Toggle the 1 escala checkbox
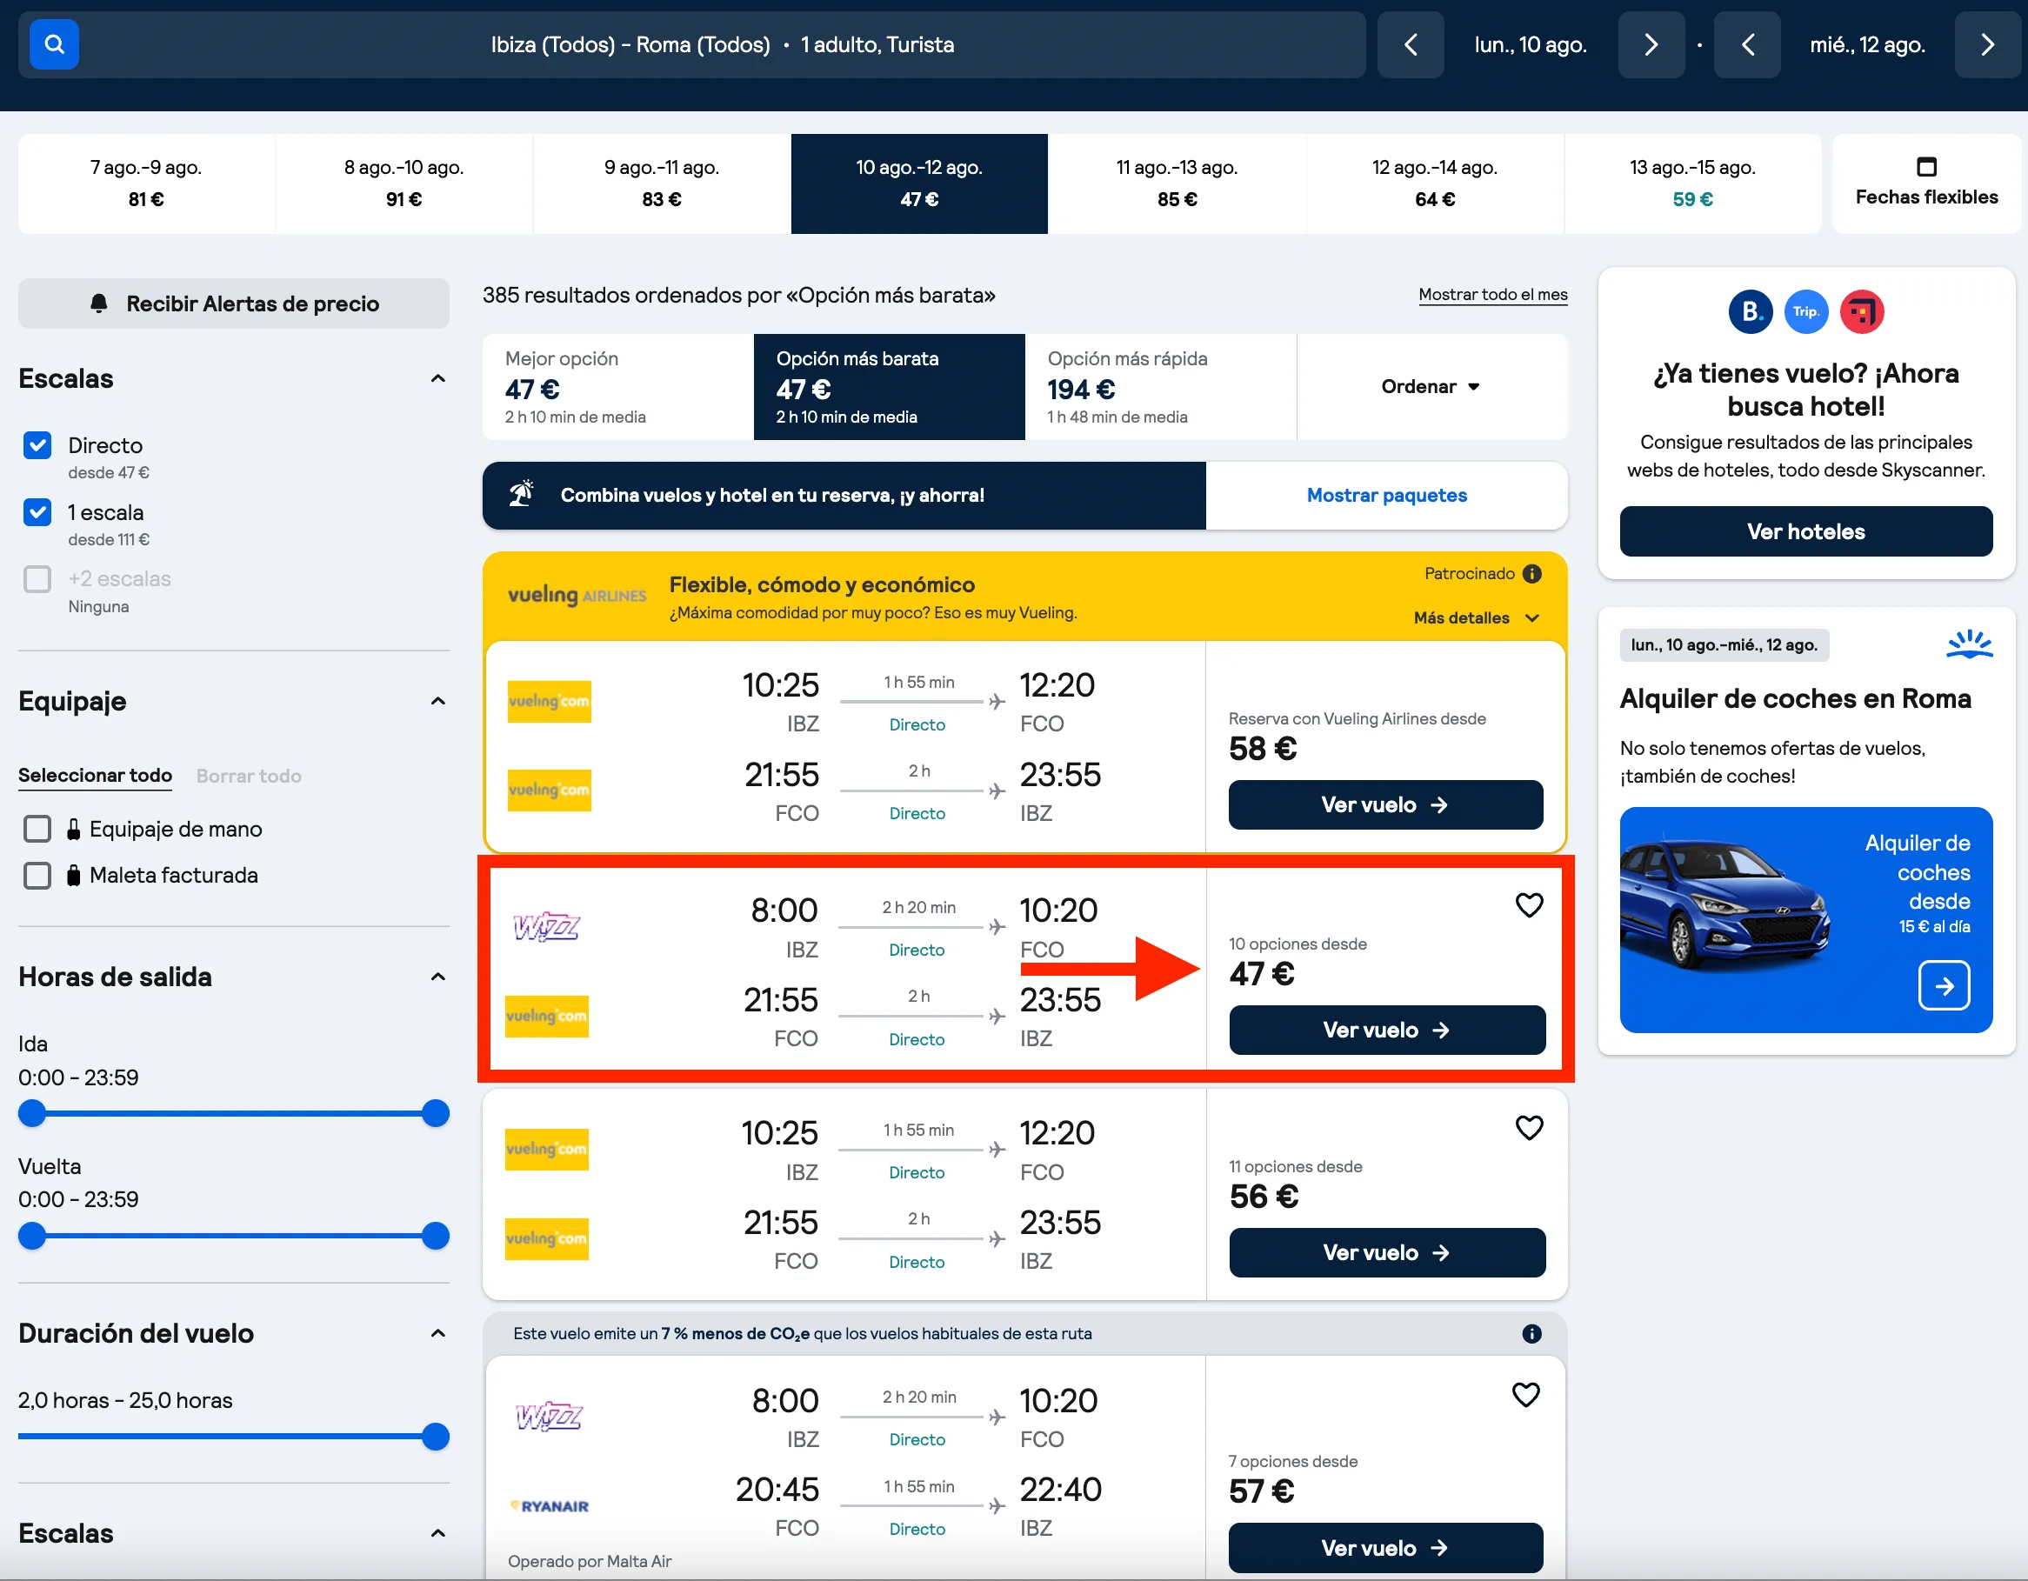 point(37,512)
